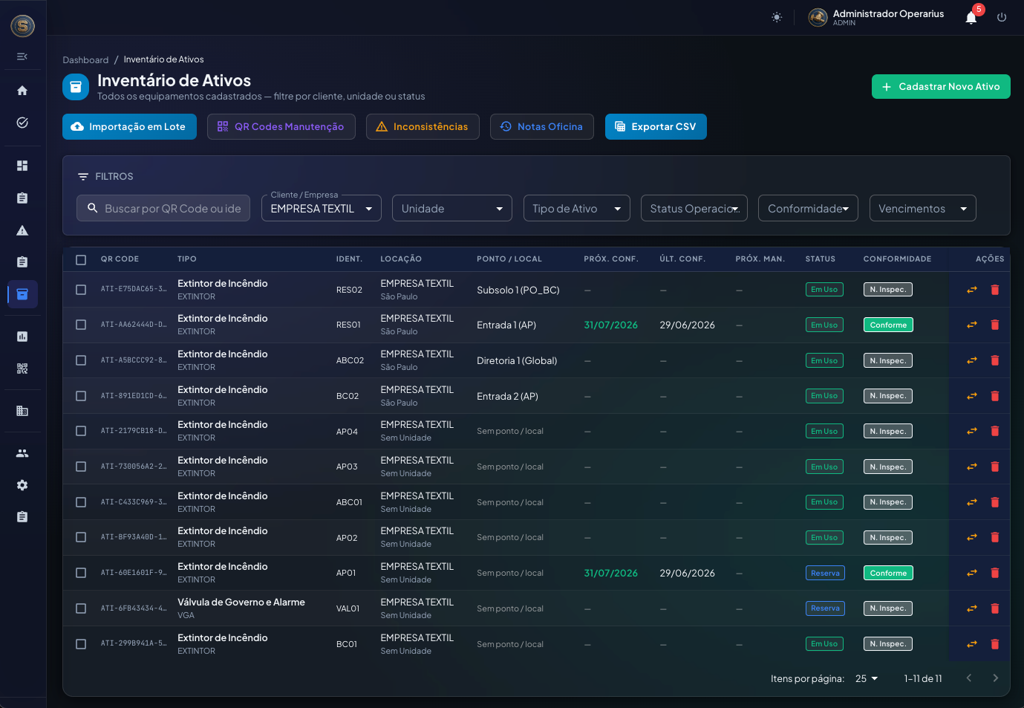Open the settings gear sidebar icon
This screenshot has height=708, width=1024.
(x=22, y=485)
